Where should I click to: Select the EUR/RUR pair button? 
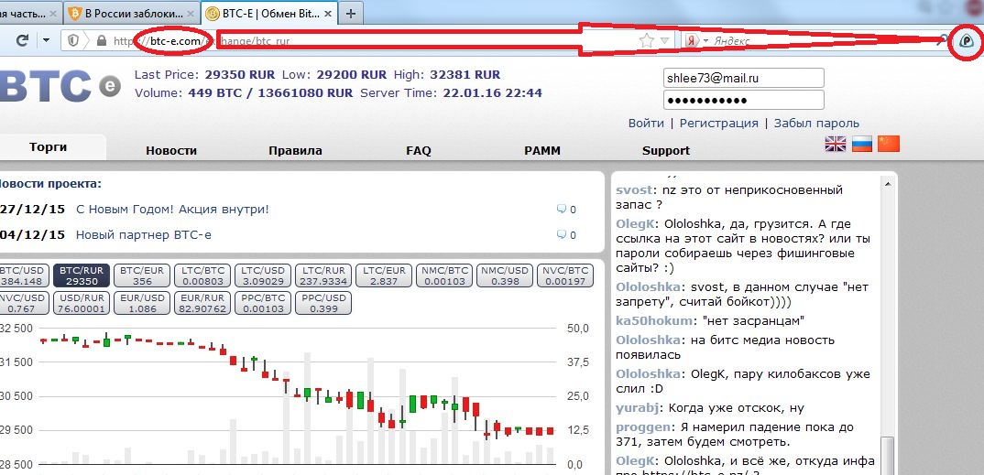[x=202, y=303]
